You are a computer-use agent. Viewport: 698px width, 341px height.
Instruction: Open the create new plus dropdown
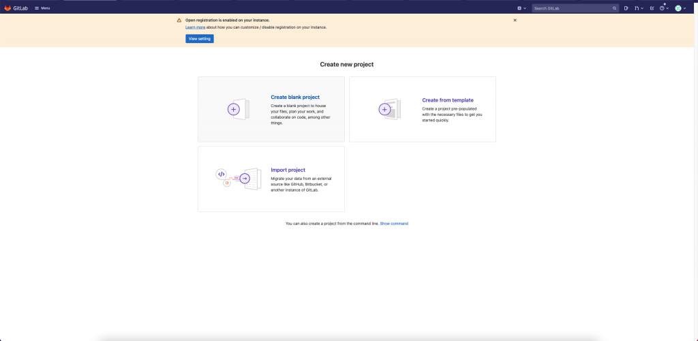(x=521, y=8)
